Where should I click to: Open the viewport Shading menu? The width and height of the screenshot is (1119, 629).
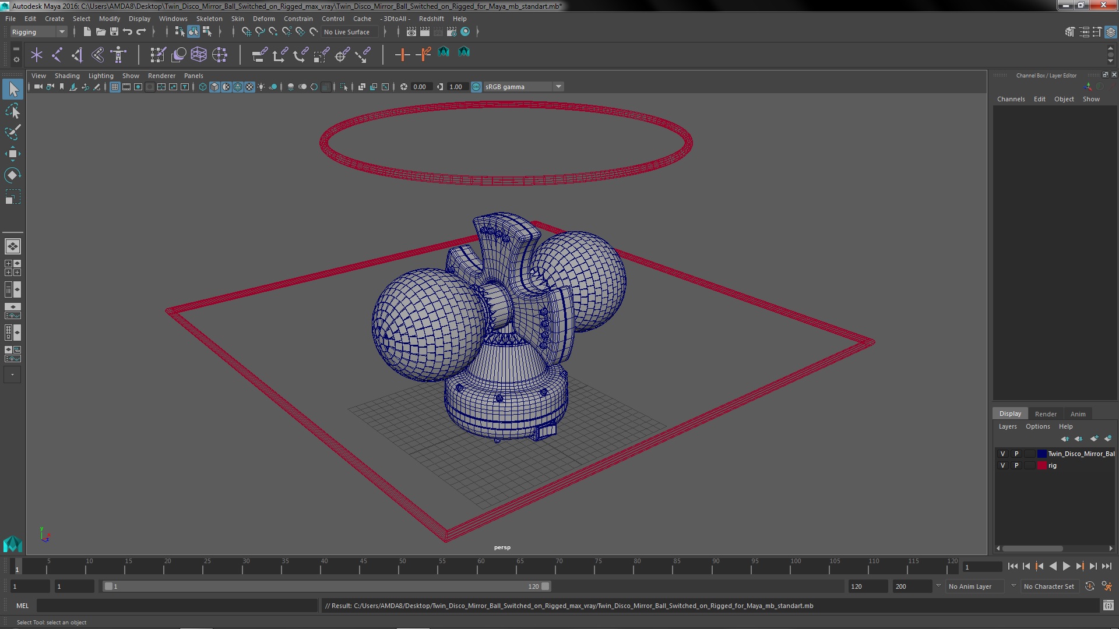click(x=67, y=76)
